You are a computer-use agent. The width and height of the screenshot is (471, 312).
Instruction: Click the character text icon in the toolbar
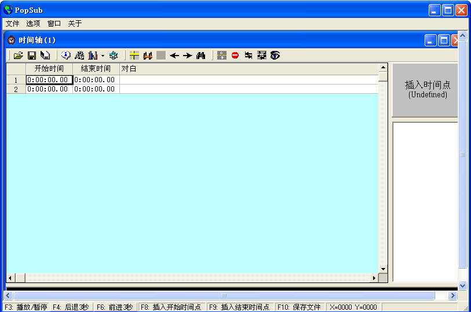tap(79, 56)
